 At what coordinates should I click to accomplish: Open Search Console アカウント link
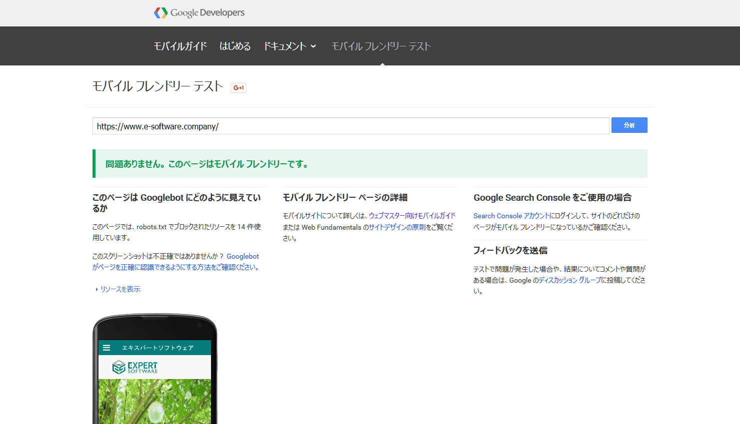pos(511,216)
